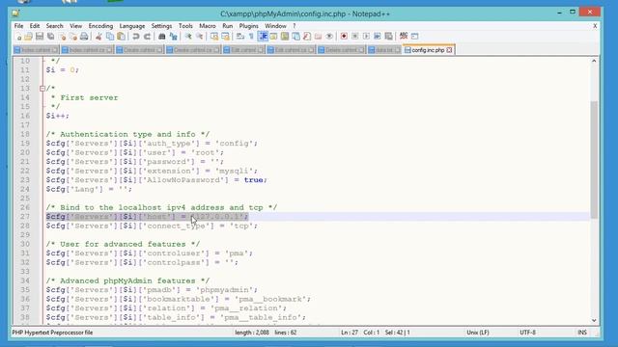Viewport: 618px width, 347px height.
Task: Click scrollbar down arrow in editor
Action: pos(594,321)
